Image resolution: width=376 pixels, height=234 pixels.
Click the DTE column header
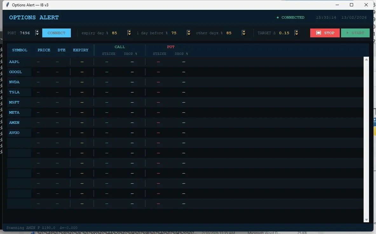pyautogui.click(x=61, y=50)
